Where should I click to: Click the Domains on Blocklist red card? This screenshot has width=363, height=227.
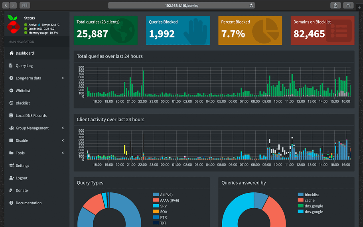(x=322, y=30)
